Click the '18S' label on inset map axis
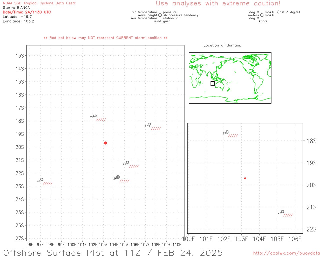320x256 pixels. 311,141
